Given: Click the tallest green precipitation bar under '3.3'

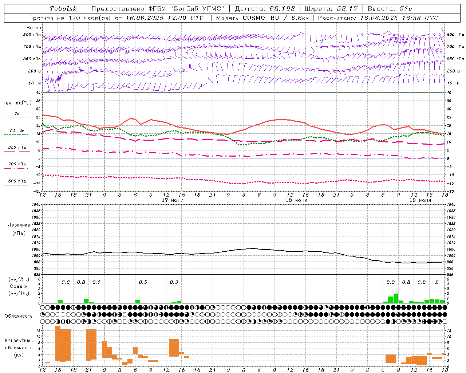Looking at the screenshot, I should [396, 298].
